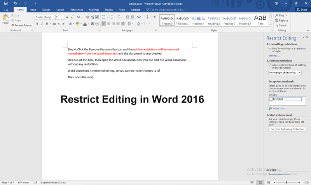The image size is (311, 185).
Task: Open the Restrict Editing pane options arrow
Action: click(x=303, y=37)
